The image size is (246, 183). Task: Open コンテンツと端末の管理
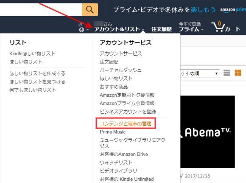[126, 124]
